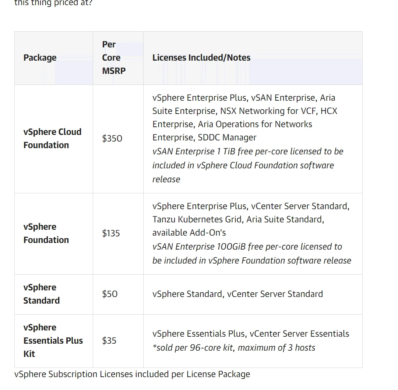
Task: Click the $50 per-core price
Action: point(110,294)
